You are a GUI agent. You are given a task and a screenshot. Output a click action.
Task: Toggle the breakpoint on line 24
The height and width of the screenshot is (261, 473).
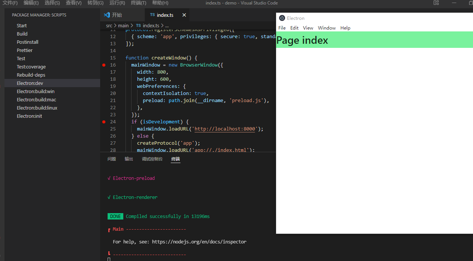[103, 122]
